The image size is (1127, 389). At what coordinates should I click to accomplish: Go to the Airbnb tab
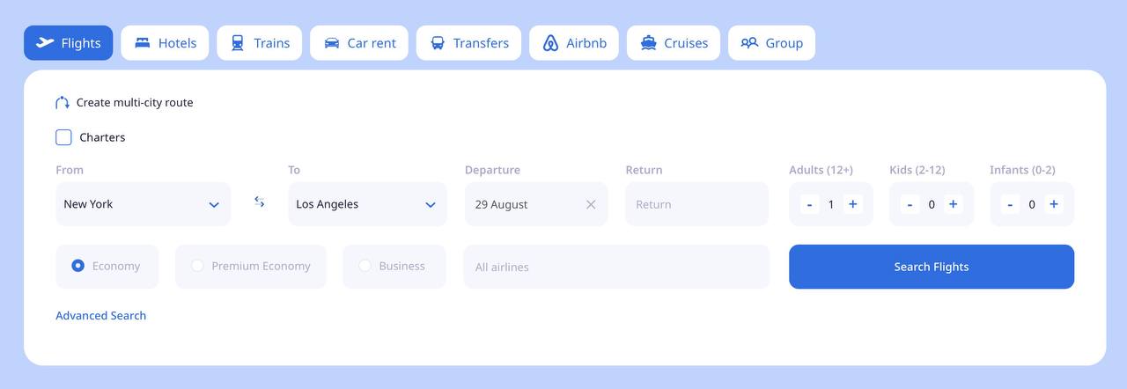point(574,43)
